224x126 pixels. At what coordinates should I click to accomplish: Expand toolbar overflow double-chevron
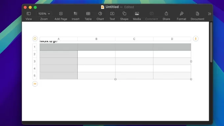(x=210, y=14)
